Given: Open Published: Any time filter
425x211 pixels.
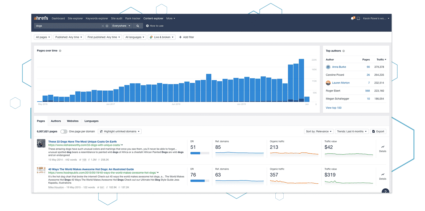Looking at the screenshot, I should point(69,37).
